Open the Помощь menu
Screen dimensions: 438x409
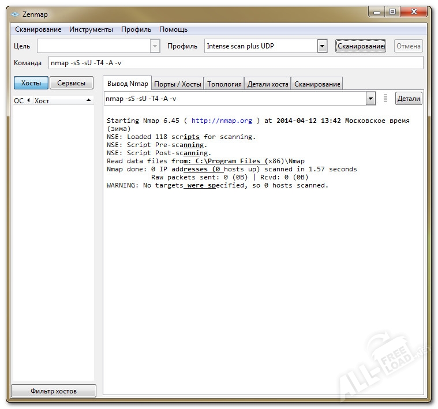tap(173, 29)
